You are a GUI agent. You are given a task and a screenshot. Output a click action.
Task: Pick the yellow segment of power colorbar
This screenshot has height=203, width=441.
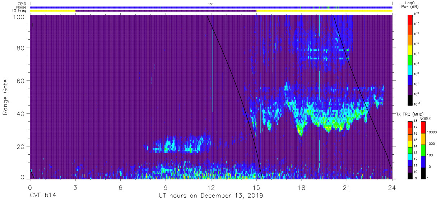click(410, 49)
